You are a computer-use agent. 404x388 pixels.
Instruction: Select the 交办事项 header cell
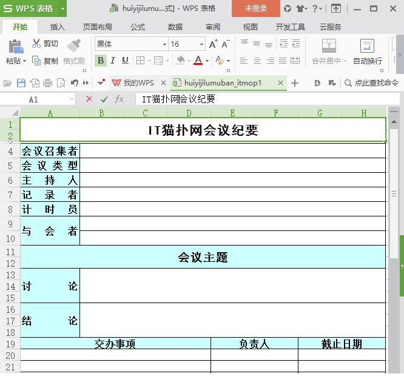click(x=115, y=344)
